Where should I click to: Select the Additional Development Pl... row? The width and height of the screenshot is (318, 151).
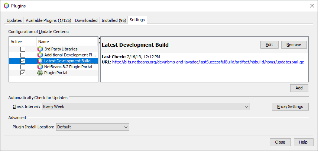click(x=53, y=55)
